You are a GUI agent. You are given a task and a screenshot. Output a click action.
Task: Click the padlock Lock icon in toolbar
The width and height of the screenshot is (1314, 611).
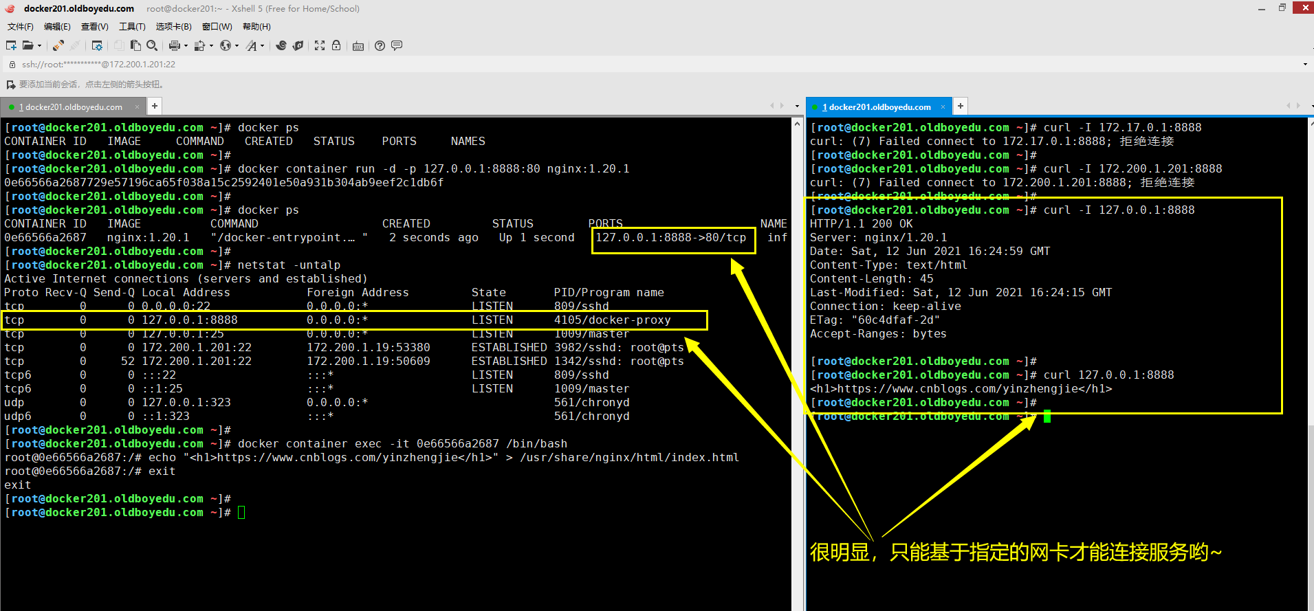pyautogui.click(x=336, y=45)
